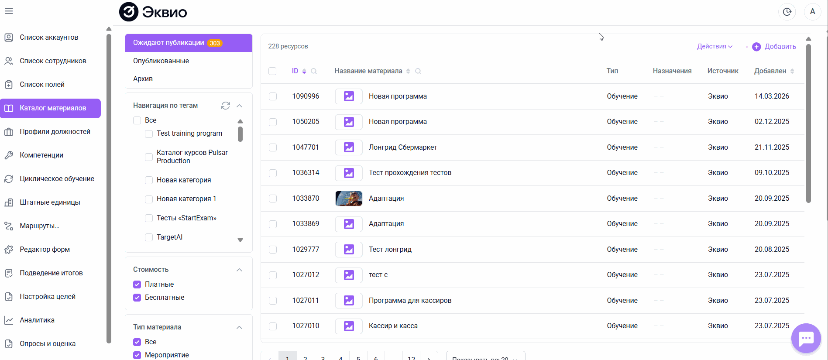Open the Действия dropdown
The width and height of the screenshot is (828, 360).
(x=715, y=46)
